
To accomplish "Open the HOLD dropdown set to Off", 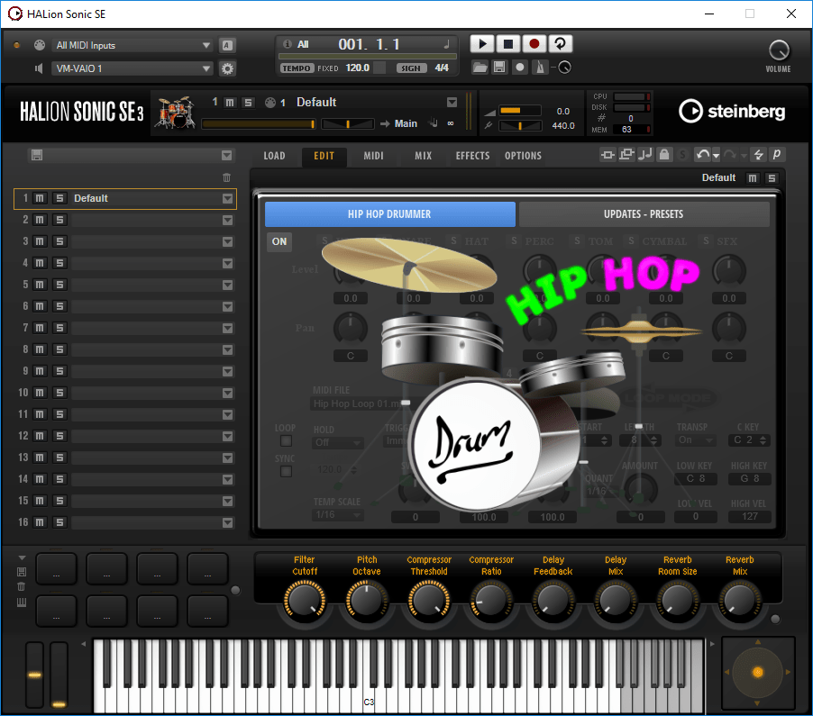I will pyautogui.click(x=338, y=443).
